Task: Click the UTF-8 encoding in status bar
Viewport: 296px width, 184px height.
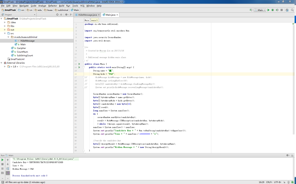Action: pyautogui.click(x=277, y=182)
